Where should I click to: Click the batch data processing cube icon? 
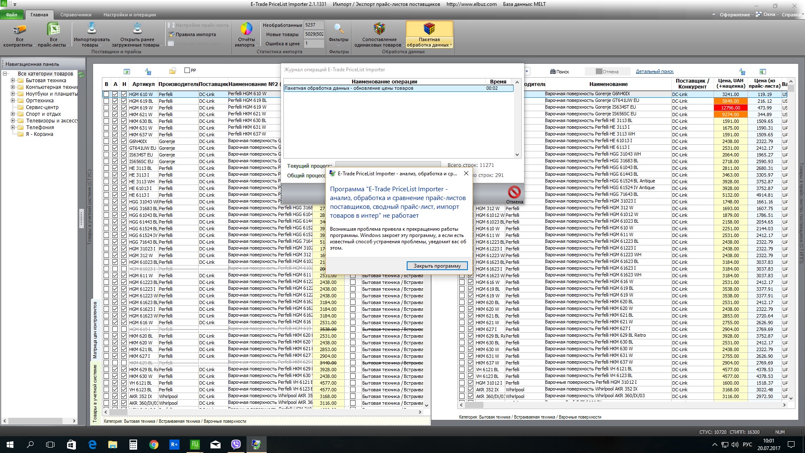(x=429, y=29)
